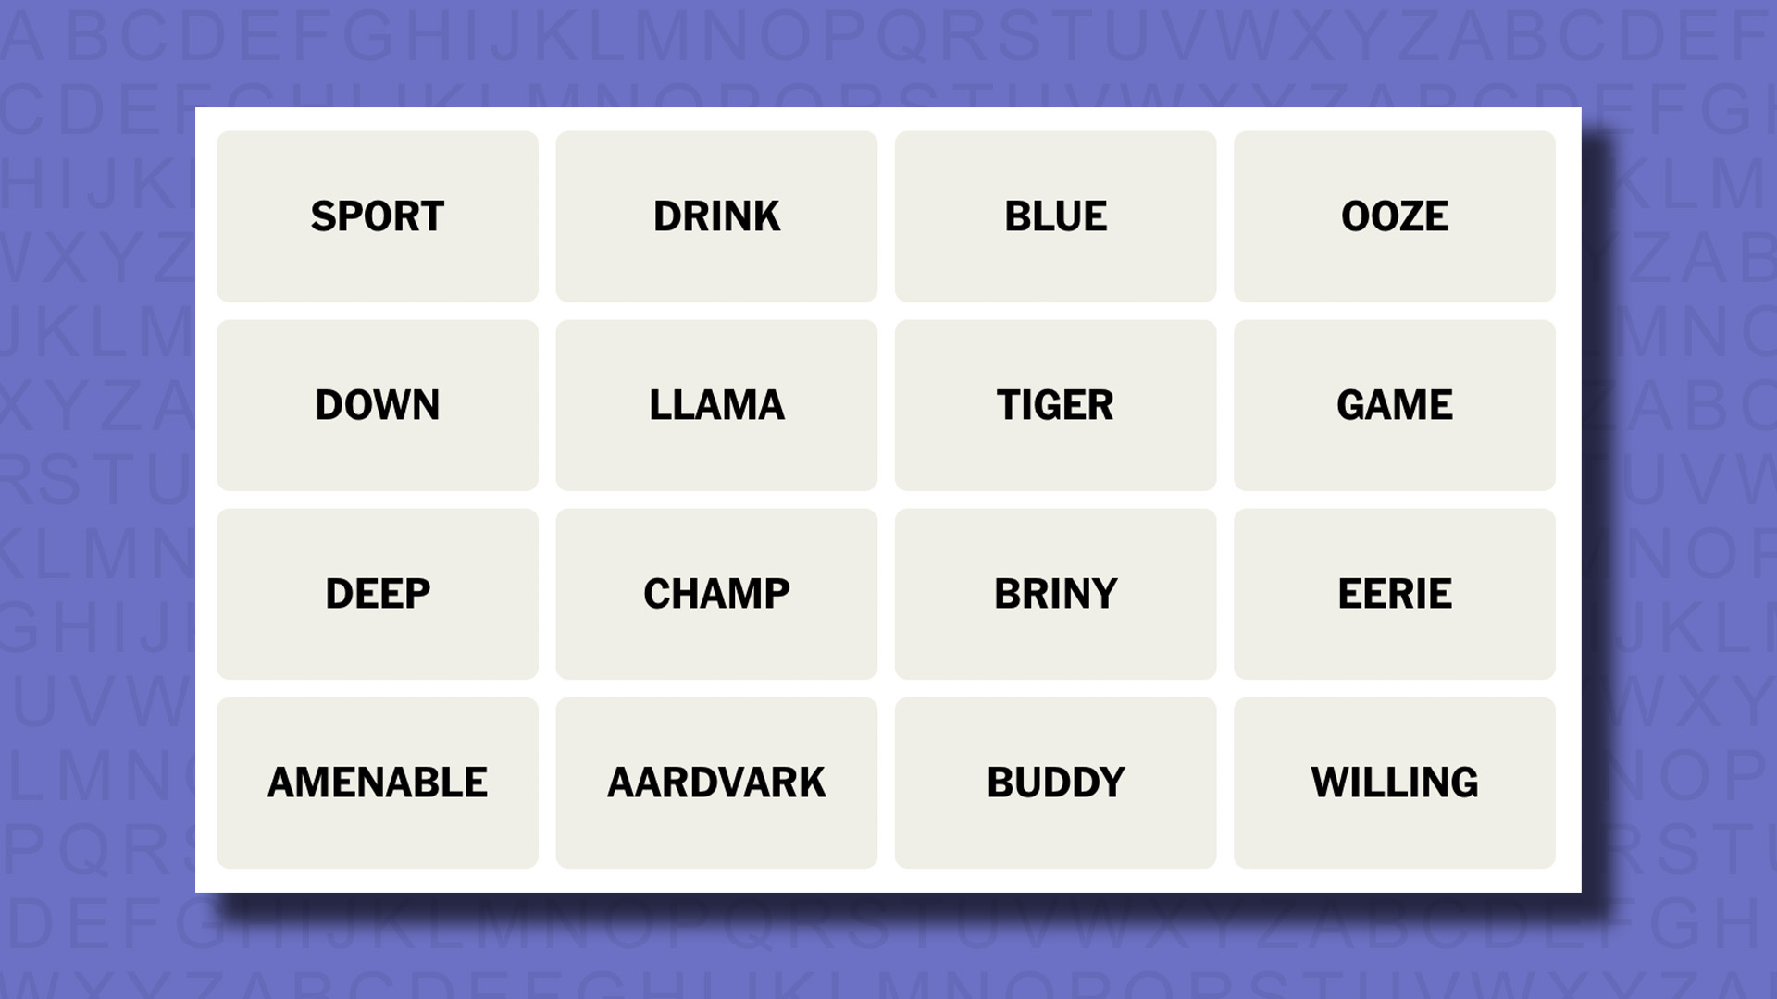This screenshot has height=999, width=1777.
Task: Select the CHAMP word tile
Action: pos(716,593)
